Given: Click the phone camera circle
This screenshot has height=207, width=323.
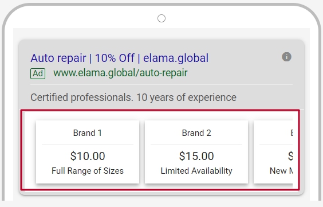Looking at the screenshot, I should pos(161,18).
